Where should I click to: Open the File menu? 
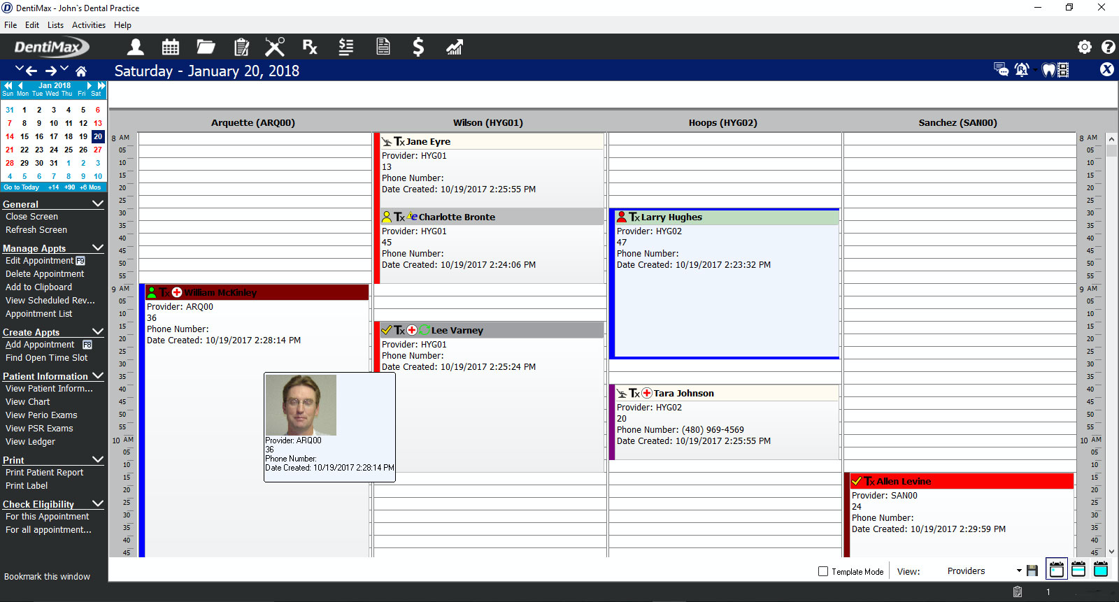point(10,25)
